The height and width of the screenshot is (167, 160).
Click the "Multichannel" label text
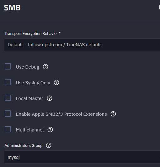[30, 130]
